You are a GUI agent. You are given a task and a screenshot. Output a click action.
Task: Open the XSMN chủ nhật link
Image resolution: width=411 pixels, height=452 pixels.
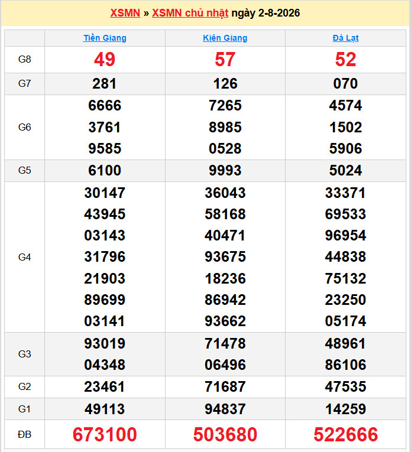click(190, 13)
